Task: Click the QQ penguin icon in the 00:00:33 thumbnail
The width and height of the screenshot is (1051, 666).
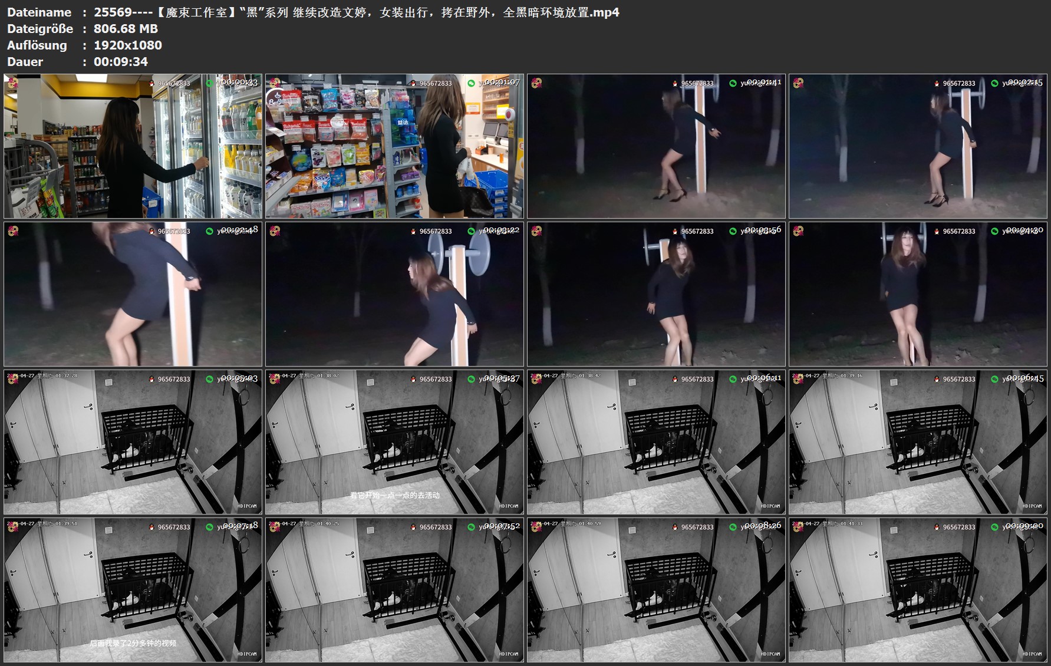Action: (152, 84)
